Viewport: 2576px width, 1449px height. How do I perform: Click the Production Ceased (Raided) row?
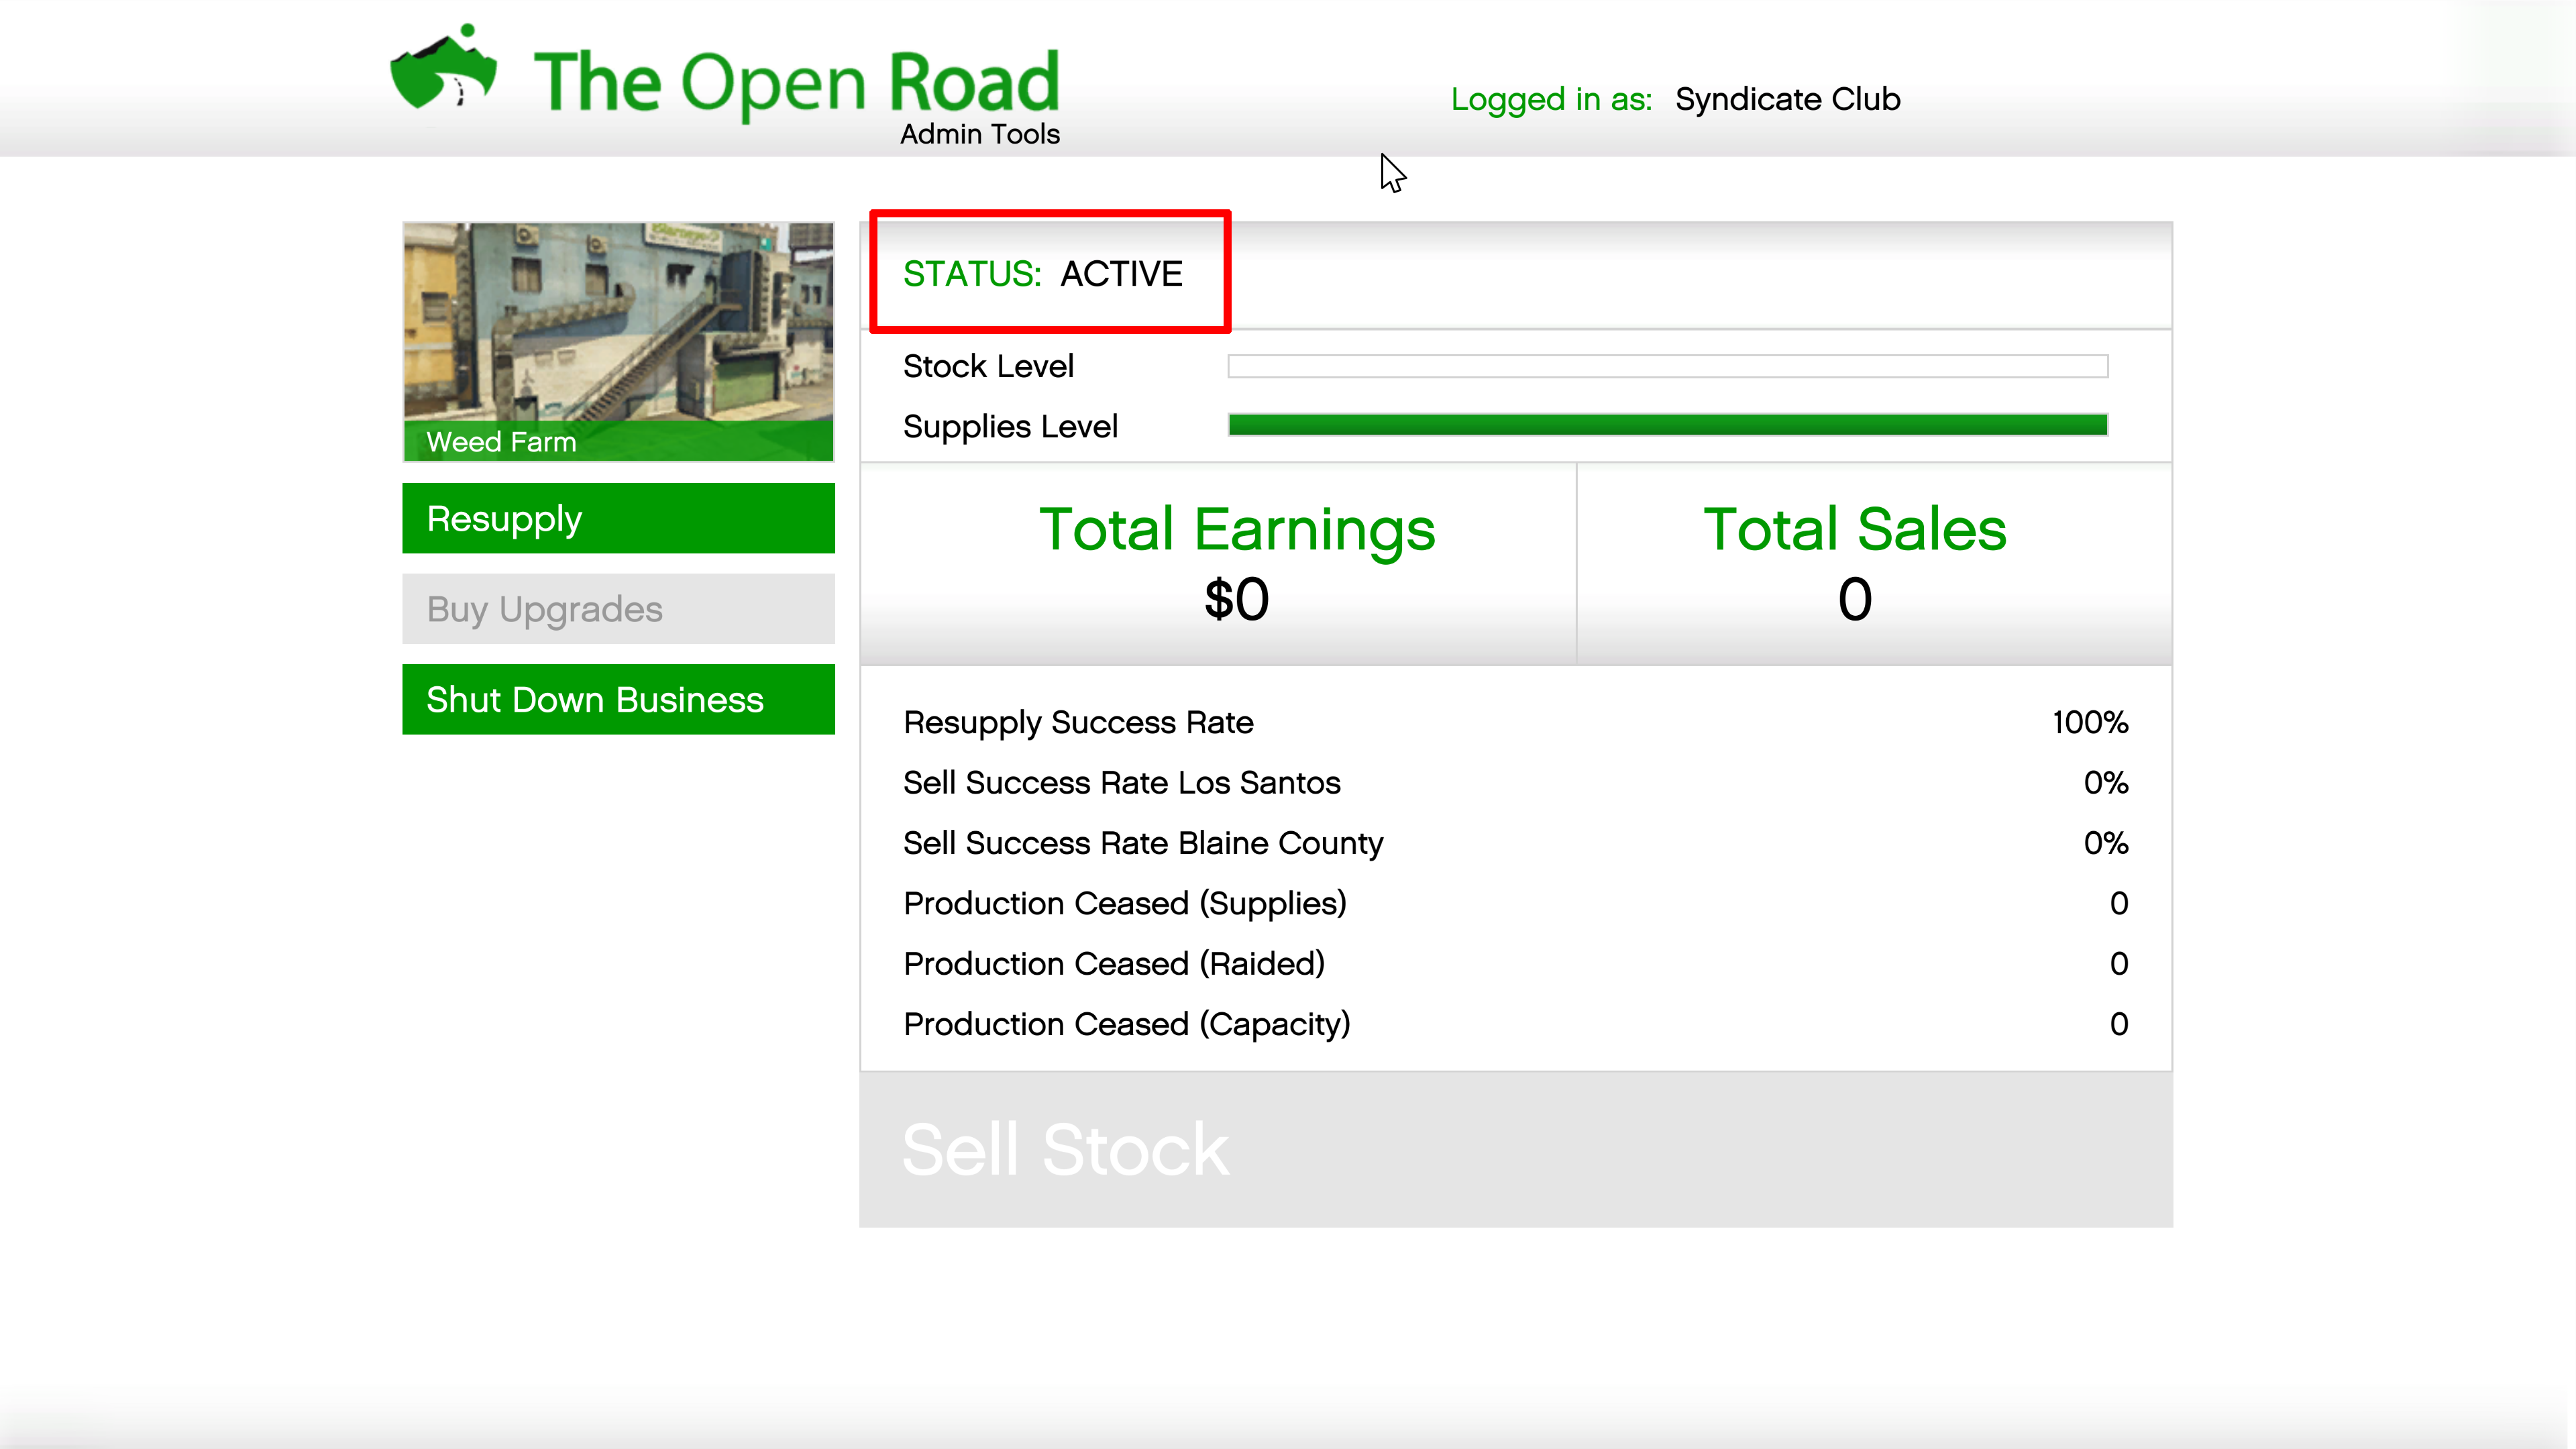[1515, 964]
